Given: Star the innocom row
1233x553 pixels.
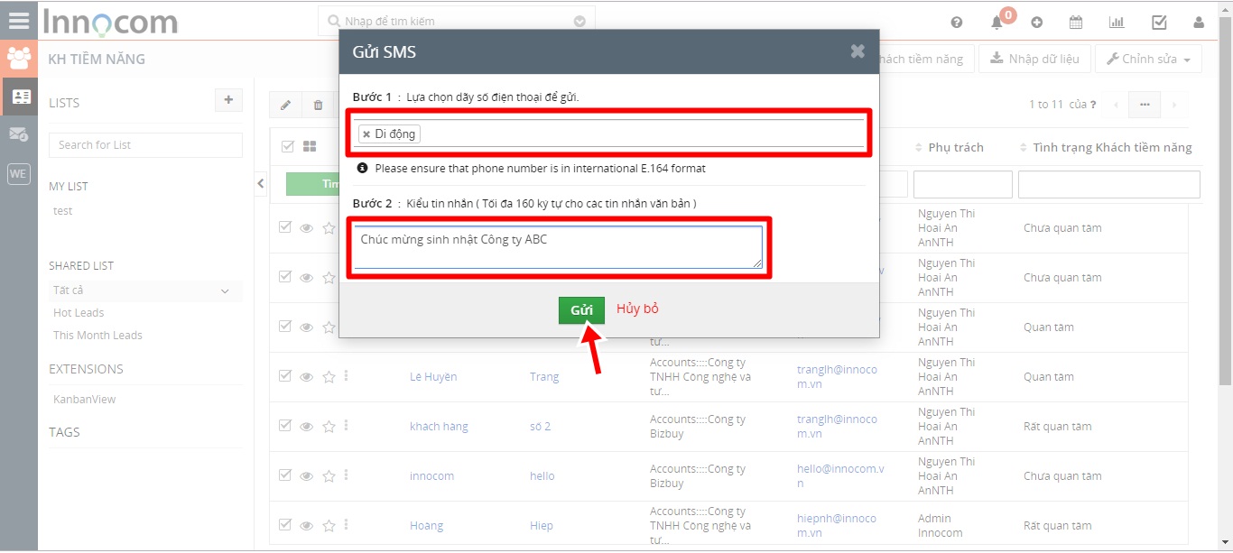Looking at the screenshot, I should pyautogui.click(x=329, y=476).
